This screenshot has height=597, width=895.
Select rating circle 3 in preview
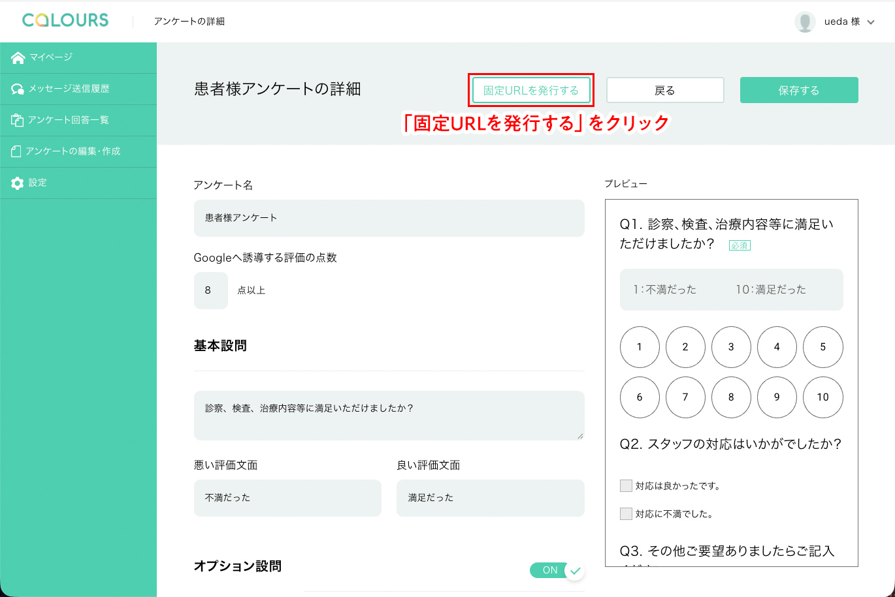tap(731, 347)
